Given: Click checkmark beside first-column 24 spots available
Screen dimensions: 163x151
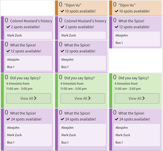Looking at the screenshot, I should click(x=8, y=119).
